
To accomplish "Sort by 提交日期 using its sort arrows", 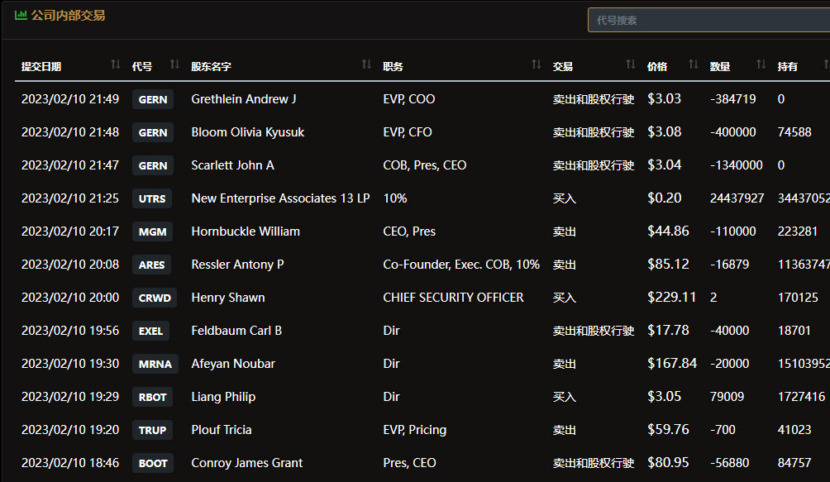I will pyautogui.click(x=116, y=64).
